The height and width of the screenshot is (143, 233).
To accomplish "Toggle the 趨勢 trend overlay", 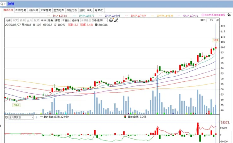I will click(50, 20).
